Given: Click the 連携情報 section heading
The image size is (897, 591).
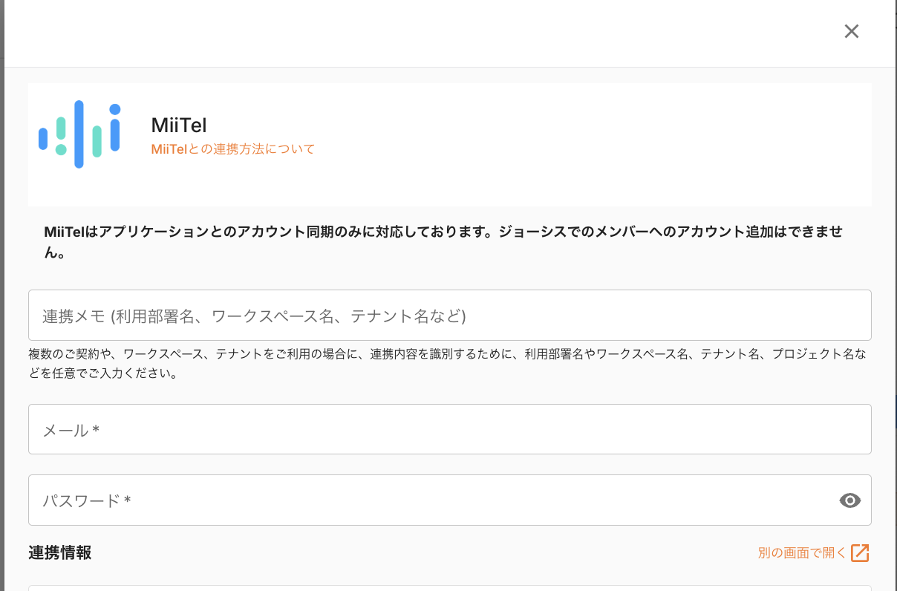Looking at the screenshot, I should click(59, 552).
